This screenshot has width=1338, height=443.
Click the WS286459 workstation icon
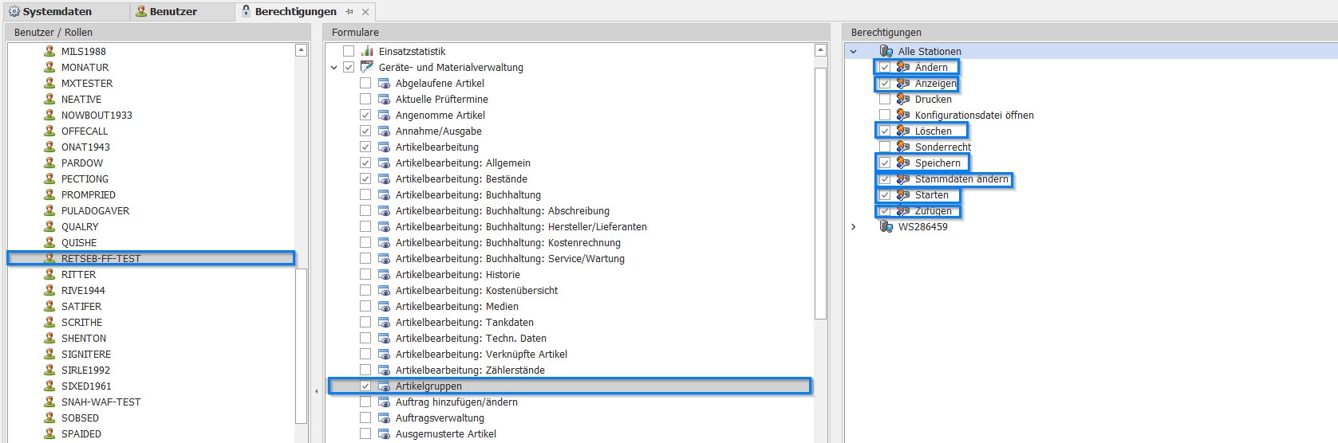click(x=886, y=226)
